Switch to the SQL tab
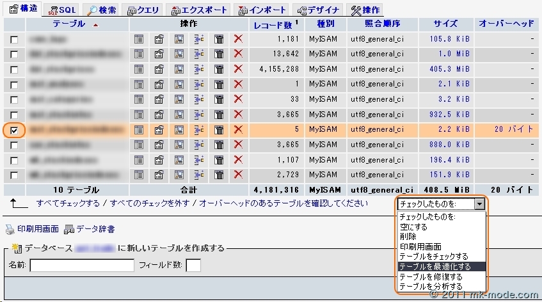This screenshot has height=302, width=542. point(63,10)
